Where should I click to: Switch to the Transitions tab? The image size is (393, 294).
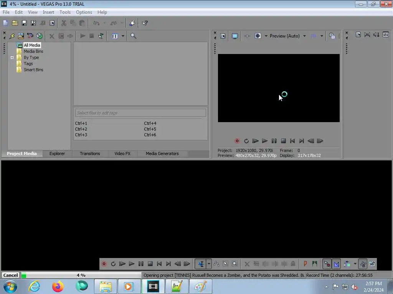[90, 154]
